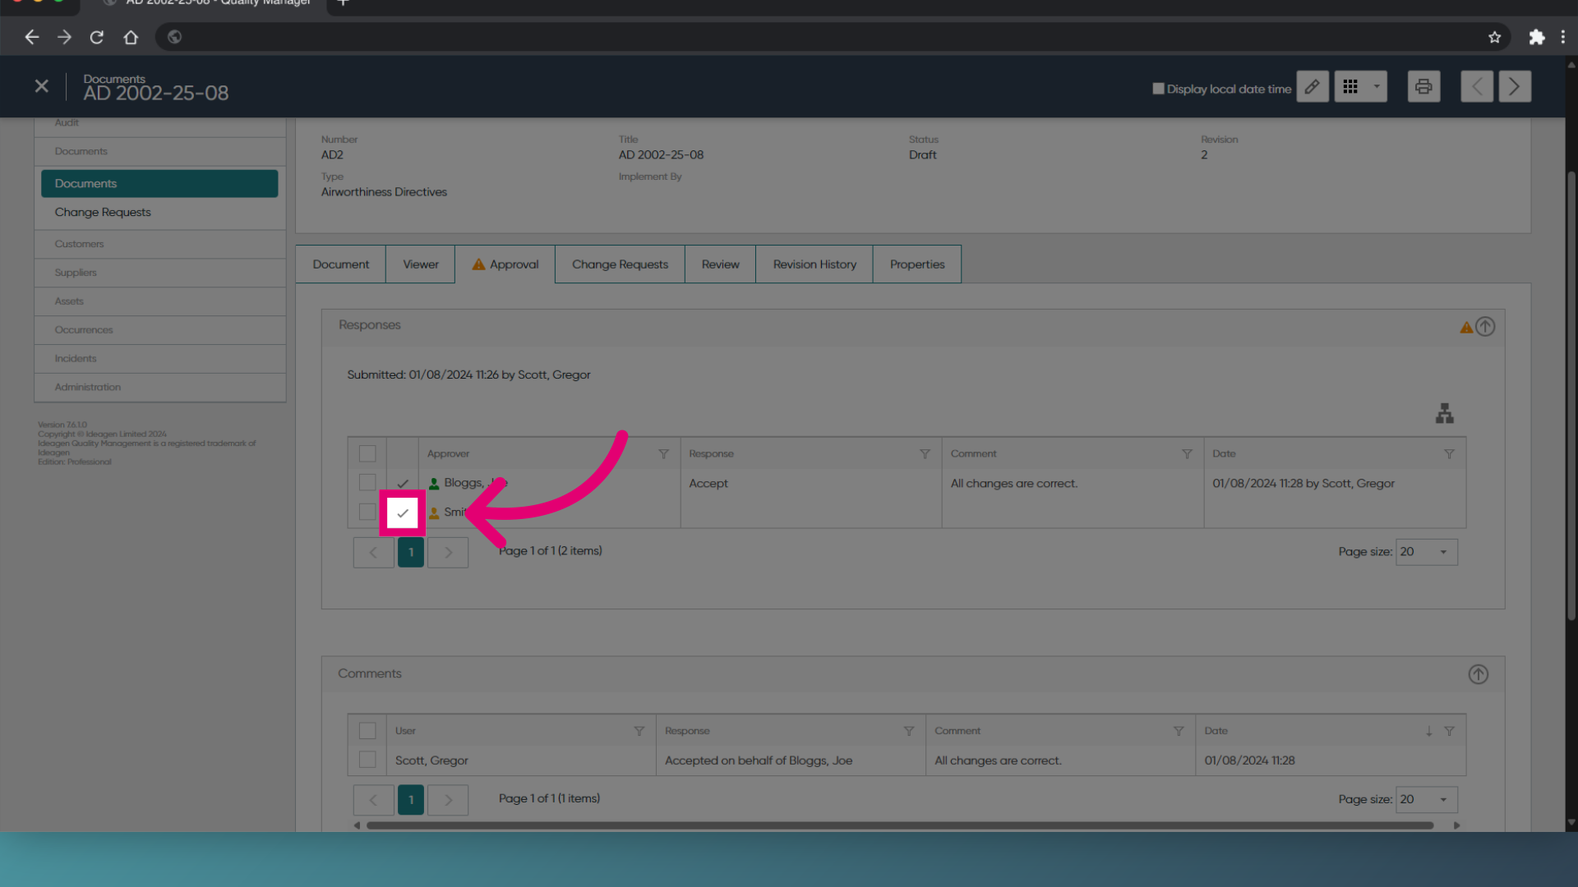Viewport: 1578px width, 887px height.
Task: Toggle Display local date time checkbox
Action: click(1158, 89)
